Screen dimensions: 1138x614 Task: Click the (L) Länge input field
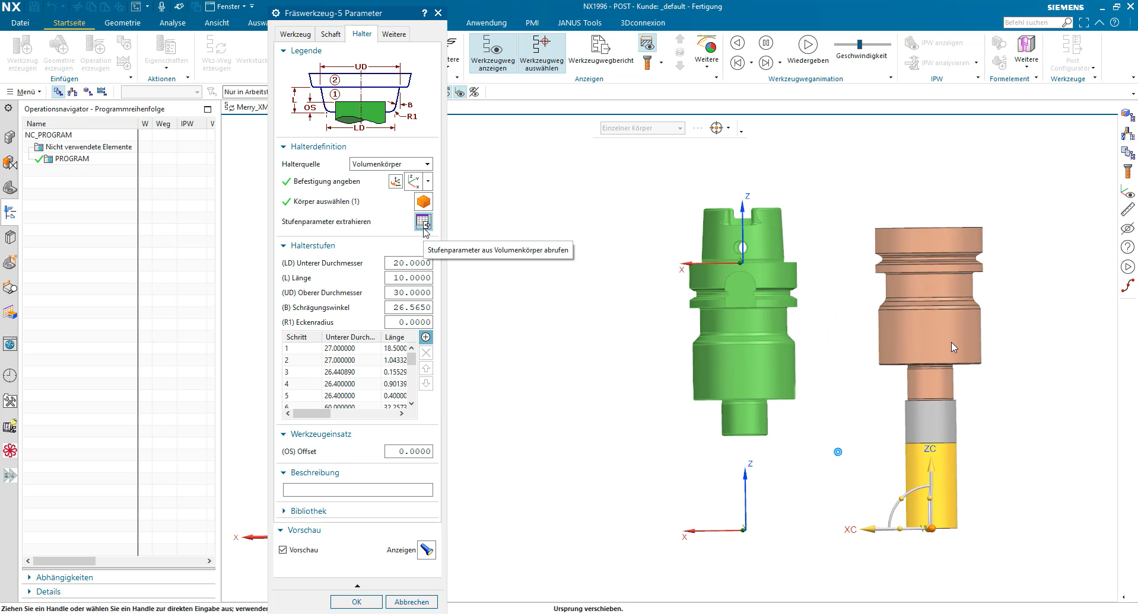[x=408, y=278]
